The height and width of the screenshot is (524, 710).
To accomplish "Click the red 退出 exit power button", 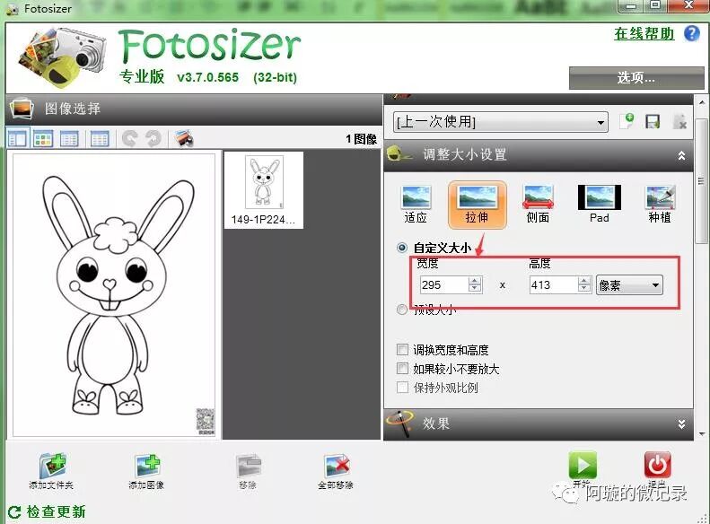I will coord(657,464).
